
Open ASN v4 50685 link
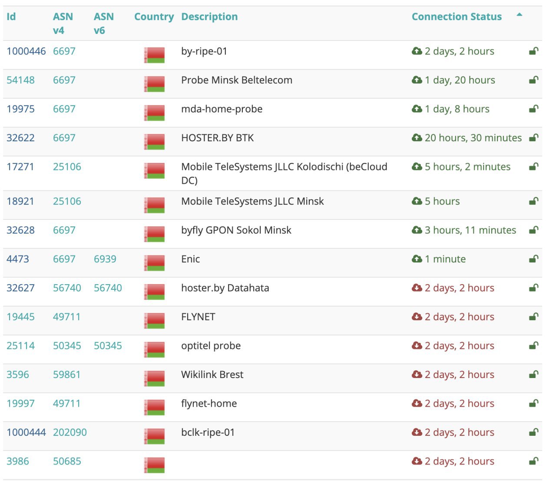67,461
